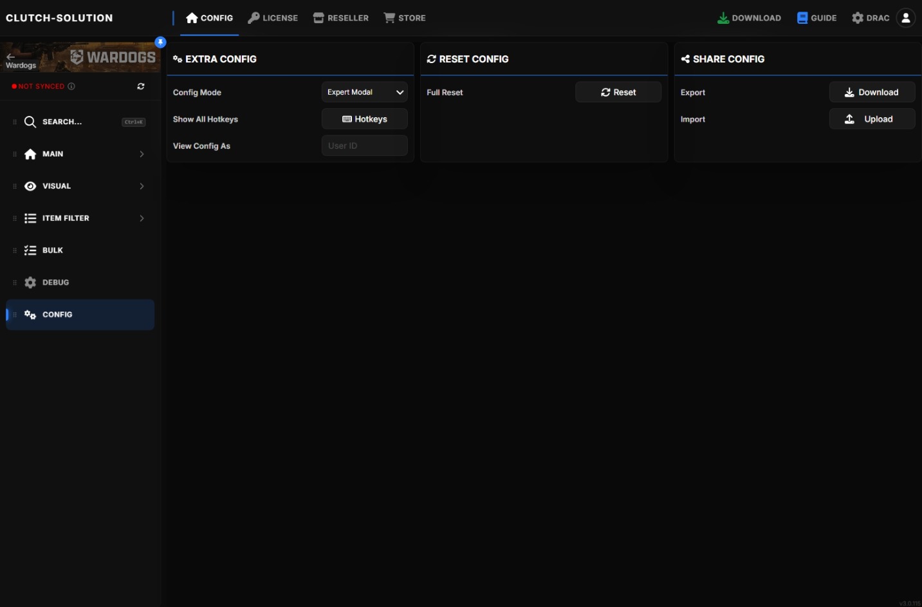Click the Upload button to import config
Image resolution: width=922 pixels, height=607 pixels.
pyautogui.click(x=872, y=119)
